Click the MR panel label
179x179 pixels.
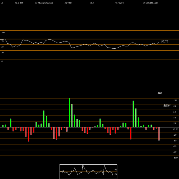click(x=160, y=93)
